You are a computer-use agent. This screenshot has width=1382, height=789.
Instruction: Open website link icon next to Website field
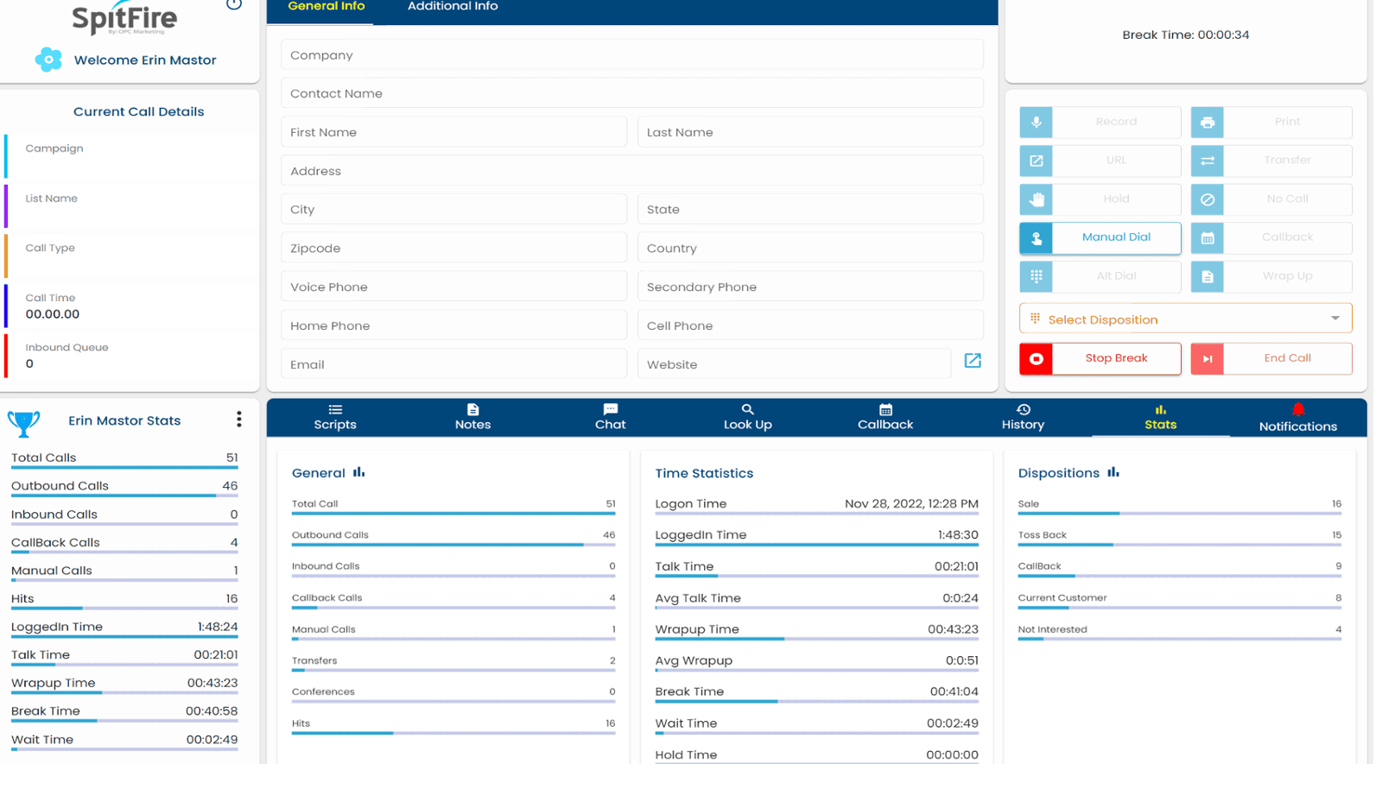coord(973,361)
